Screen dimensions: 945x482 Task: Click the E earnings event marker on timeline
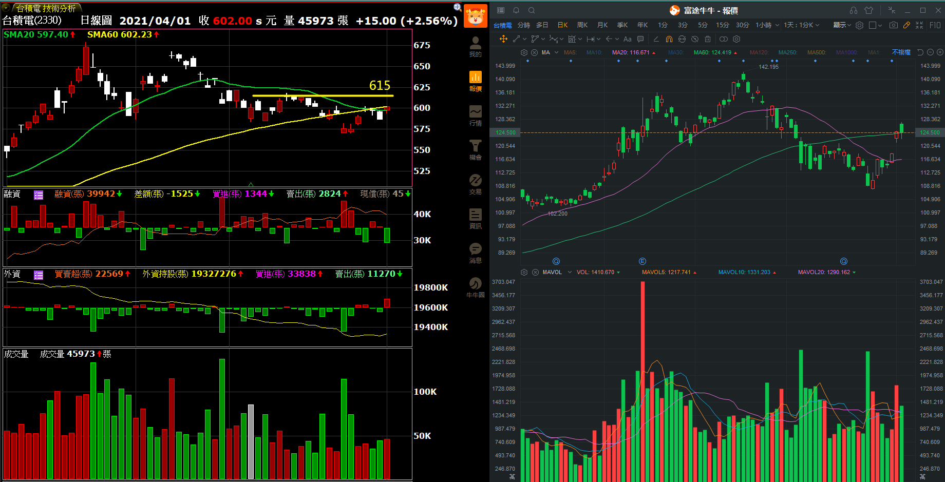pos(642,261)
